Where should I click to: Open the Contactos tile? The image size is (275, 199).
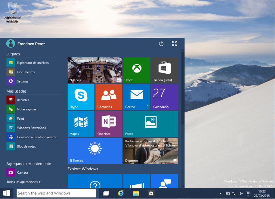click(109, 97)
